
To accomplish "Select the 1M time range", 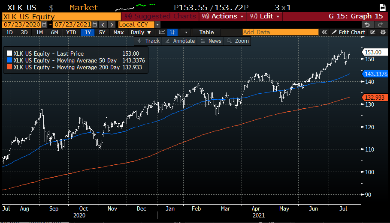I will pyautogui.click(x=39, y=32).
